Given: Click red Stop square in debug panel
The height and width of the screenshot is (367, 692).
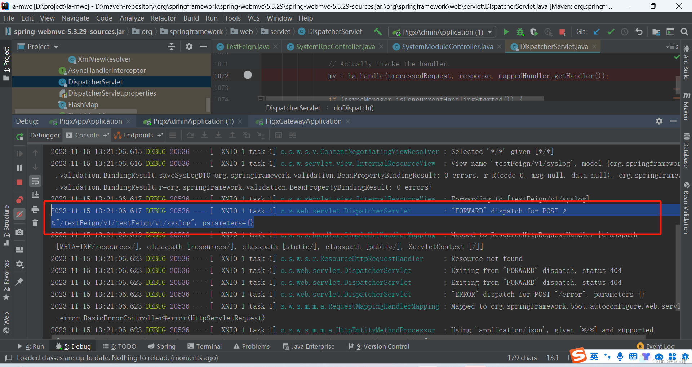Looking at the screenshot, I should [x=19, y=182].
